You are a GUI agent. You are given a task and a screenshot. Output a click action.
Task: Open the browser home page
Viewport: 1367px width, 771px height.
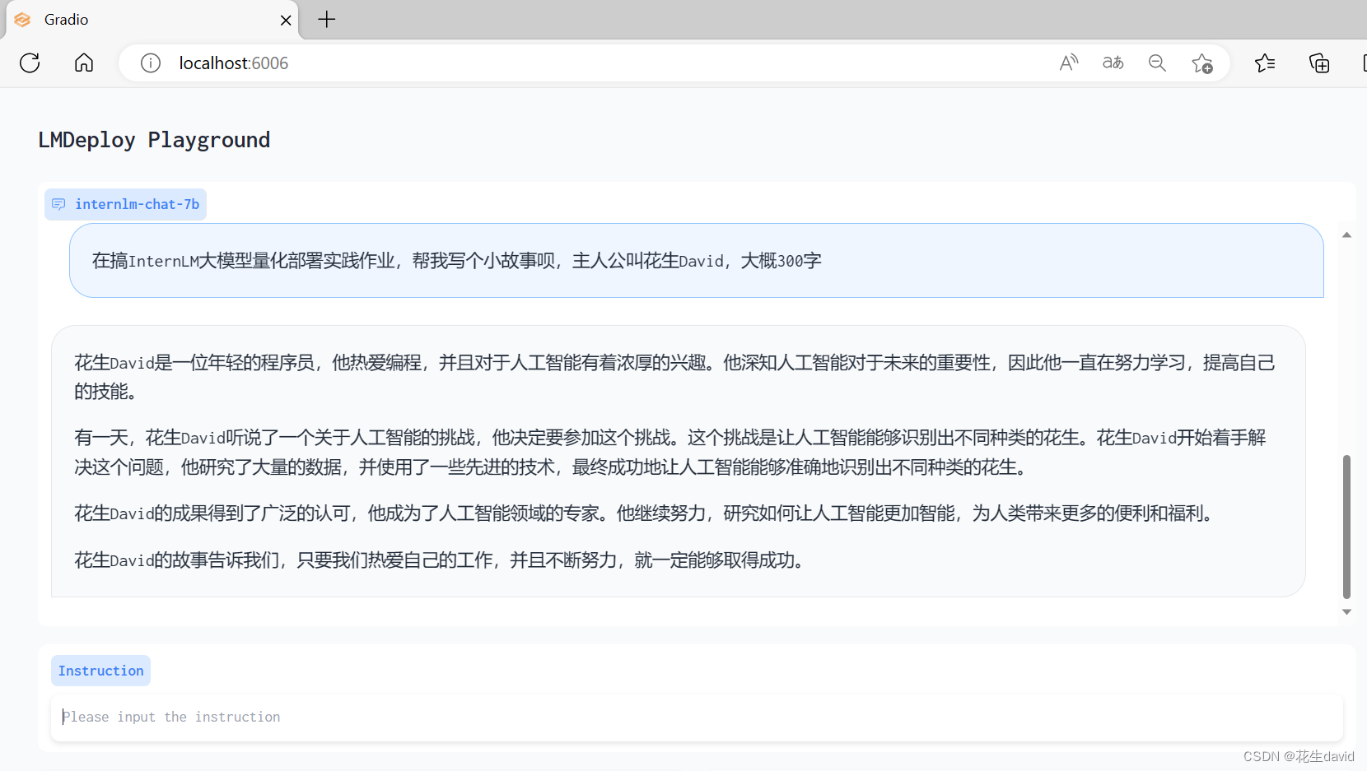[x=83, y=63]
